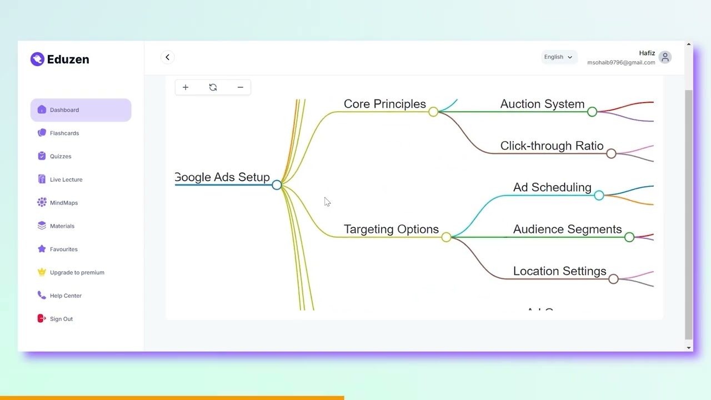Click the vertical page scrollbar thumb
This screenshot has width=711, height=400.
coord(689,214)
